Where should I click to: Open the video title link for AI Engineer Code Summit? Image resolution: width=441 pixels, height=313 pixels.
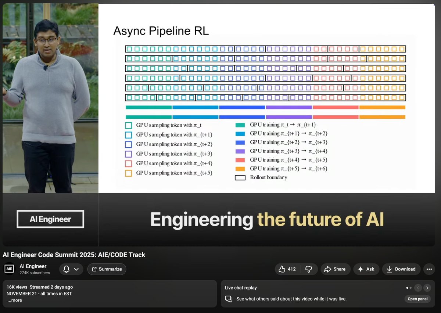coord(74,255)
